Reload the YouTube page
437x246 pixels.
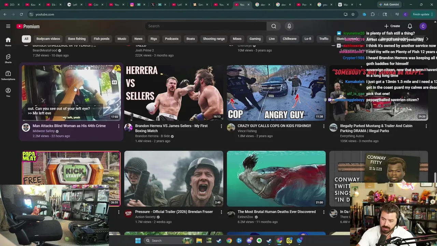tap(21, 14)
